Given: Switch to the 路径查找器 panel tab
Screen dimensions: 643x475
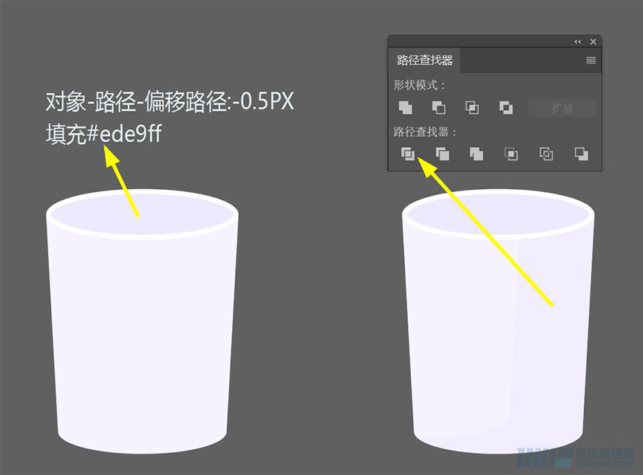Looking at the screenshot, I should 425,61.
